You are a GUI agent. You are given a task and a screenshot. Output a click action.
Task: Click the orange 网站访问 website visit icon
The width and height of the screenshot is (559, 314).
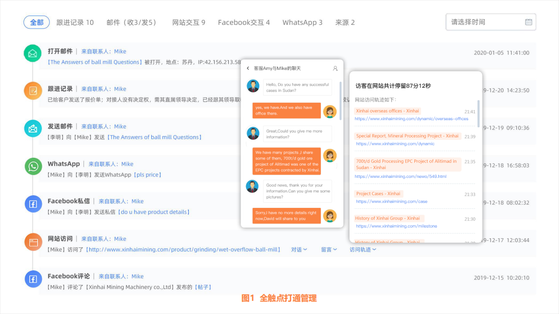pos(32,242)
